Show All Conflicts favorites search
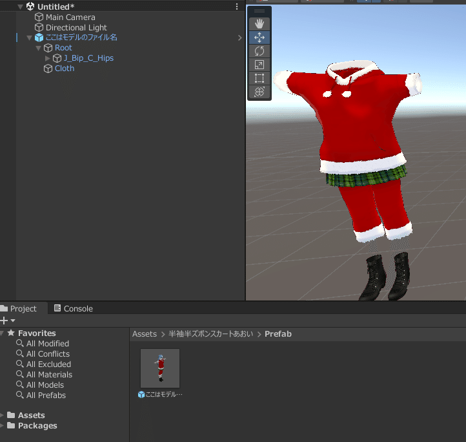Image resolution: width=466 pixels, height=442 pixels. coord(48,354)
